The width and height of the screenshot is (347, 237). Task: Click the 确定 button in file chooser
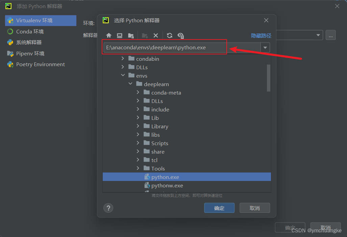219,208
